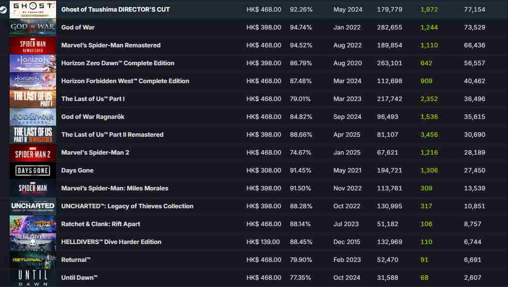Open the Until Dawn cover thumbnail

33,278
